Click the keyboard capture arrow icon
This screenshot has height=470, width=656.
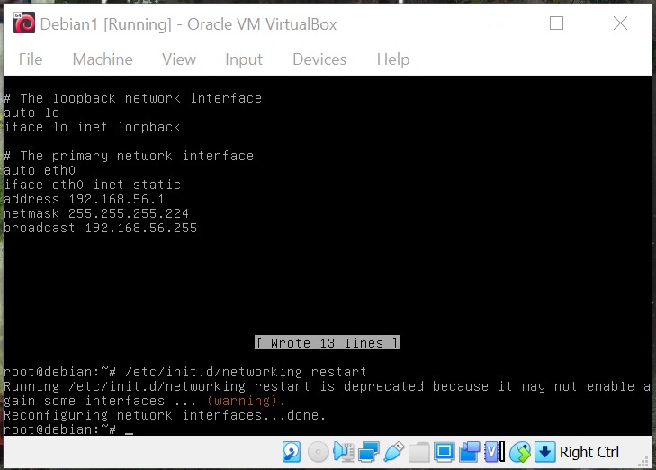point(544,452)
